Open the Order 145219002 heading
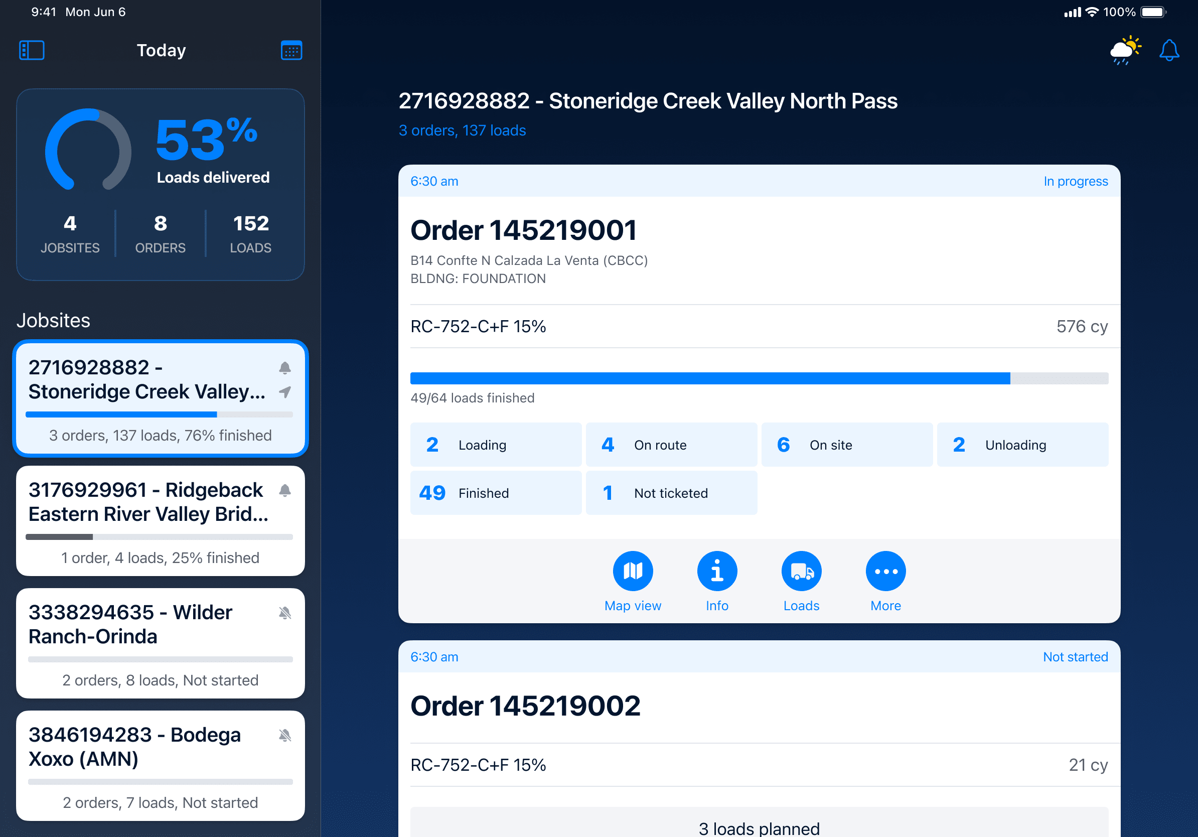Screen dimensions: 1198x837 pos(525,706)
